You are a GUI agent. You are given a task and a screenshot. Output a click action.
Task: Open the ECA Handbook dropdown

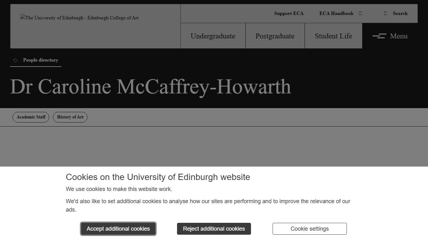click(x=336, y=13)
